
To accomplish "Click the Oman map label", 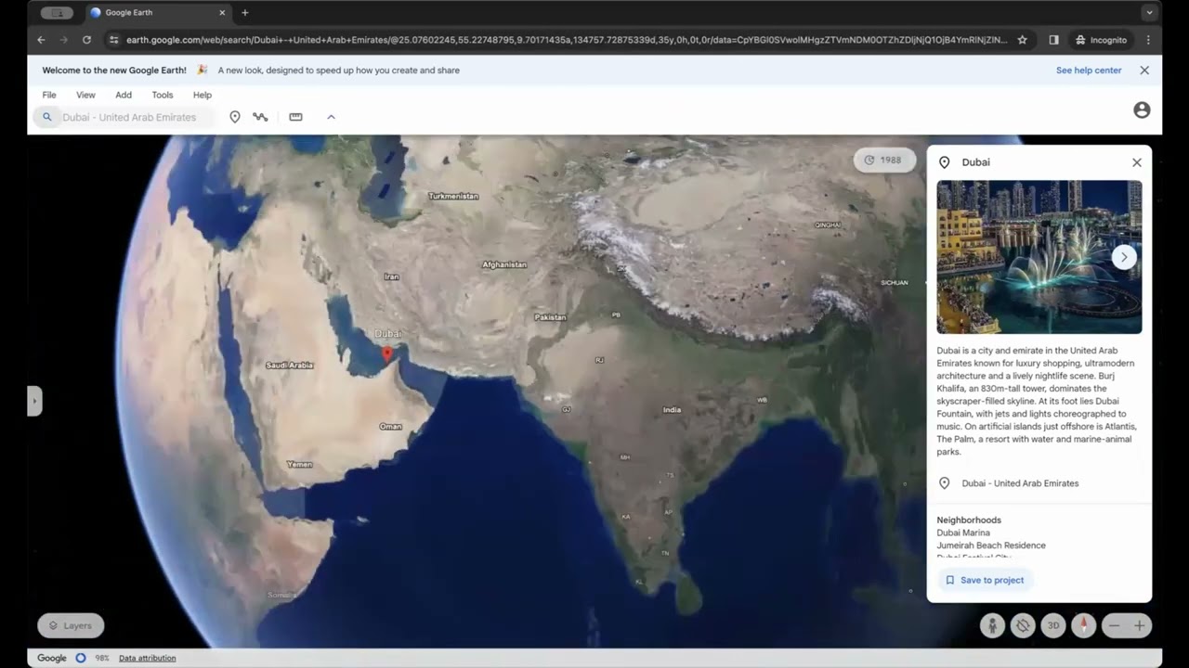I will 390,427.
